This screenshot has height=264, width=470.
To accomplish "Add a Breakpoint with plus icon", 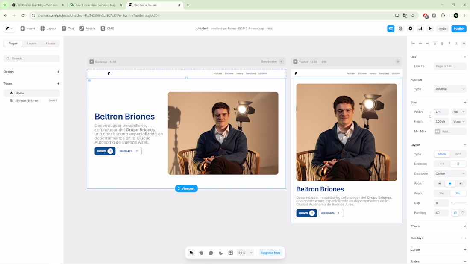I will click(281, 62).
